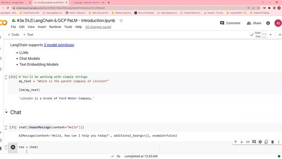Open the RAM Disk runtime dropdown arrow
The width and height of the screenshot is (282, 159).
271,34
